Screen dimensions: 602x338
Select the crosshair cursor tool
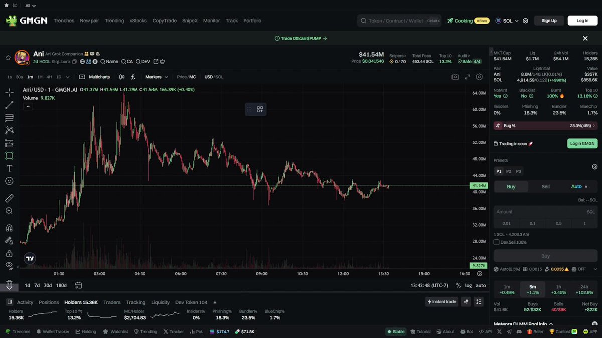point(9,93)
